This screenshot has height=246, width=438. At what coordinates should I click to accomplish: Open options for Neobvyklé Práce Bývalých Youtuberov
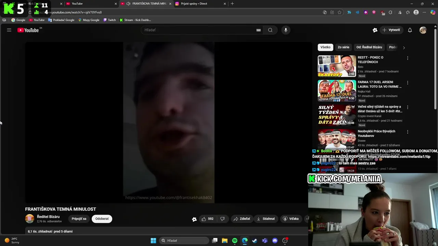pos(407,132)
